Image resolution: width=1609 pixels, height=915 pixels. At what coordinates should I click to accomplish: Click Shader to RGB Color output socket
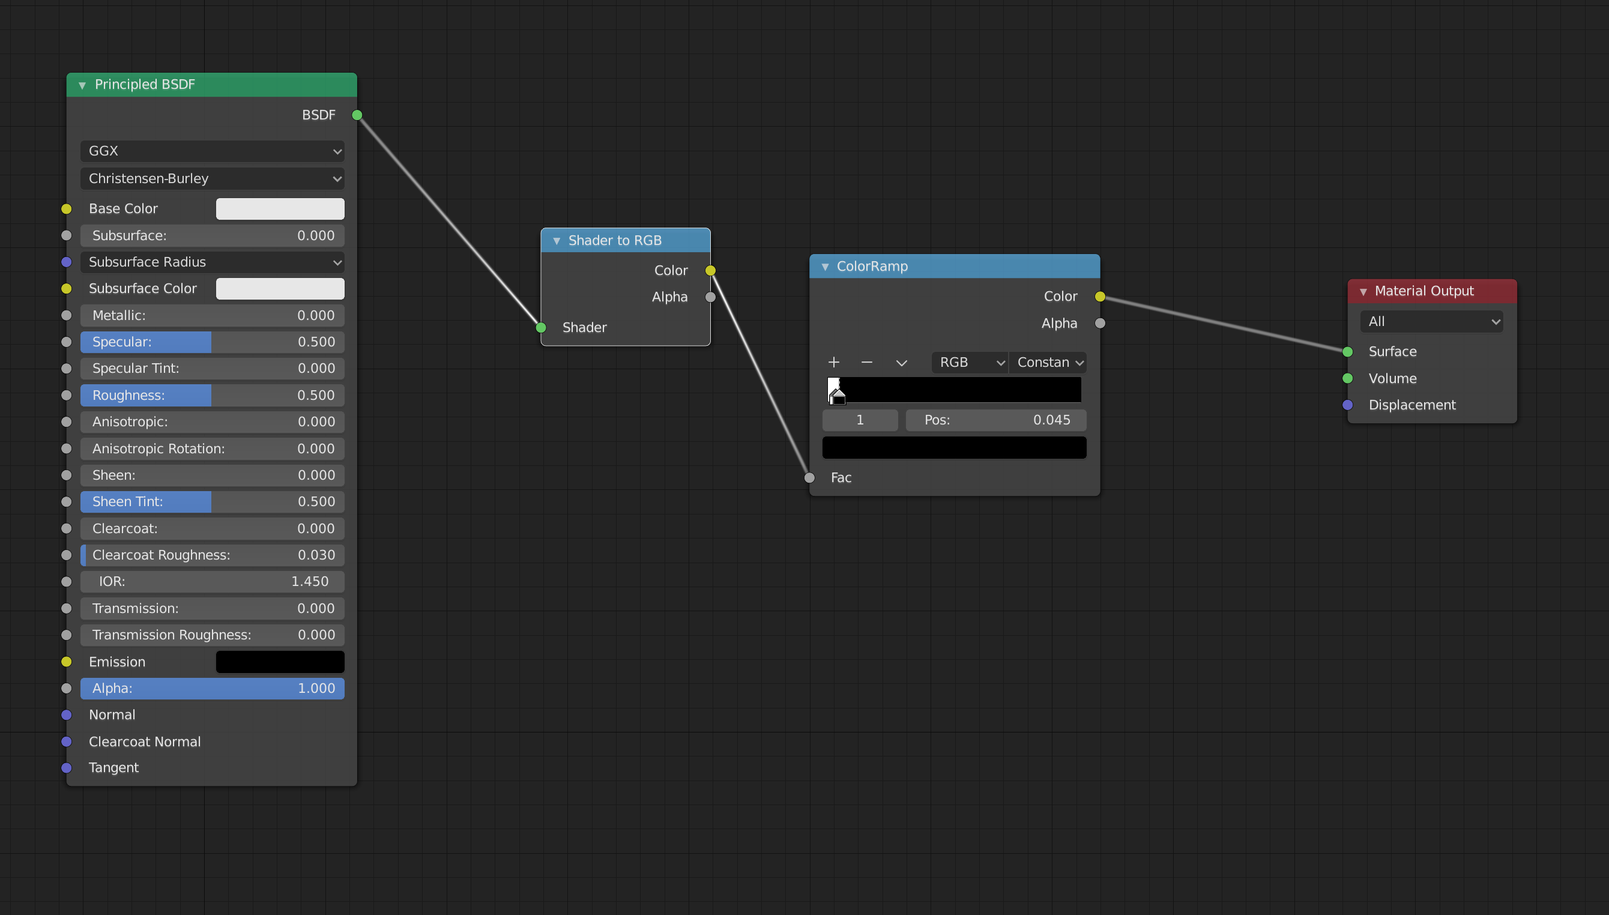pos(710,270)
